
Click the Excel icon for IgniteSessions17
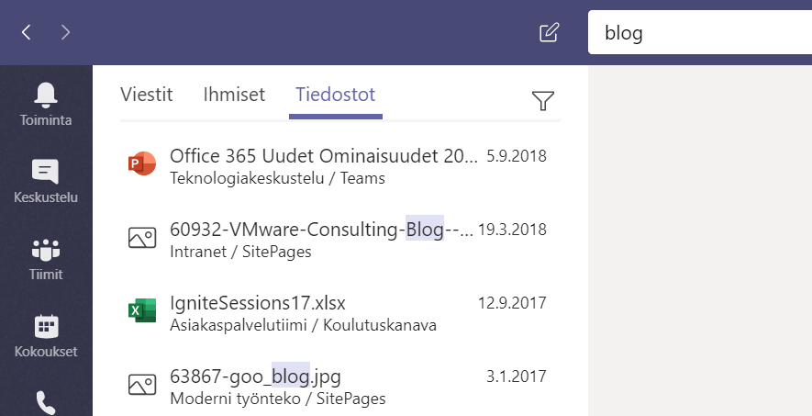(x=141, y=311)
